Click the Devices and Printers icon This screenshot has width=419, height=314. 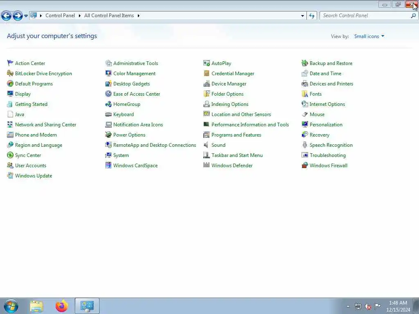pos(304,83)
